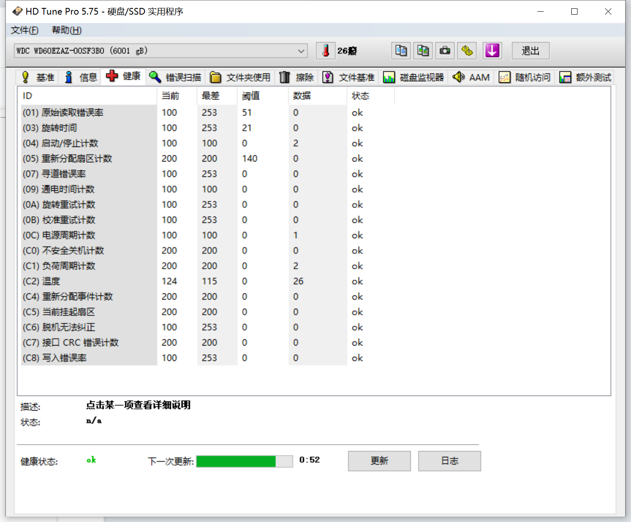631x522 pixels.
Task: Click the 退出 button
Action: [x=531, y=51]
